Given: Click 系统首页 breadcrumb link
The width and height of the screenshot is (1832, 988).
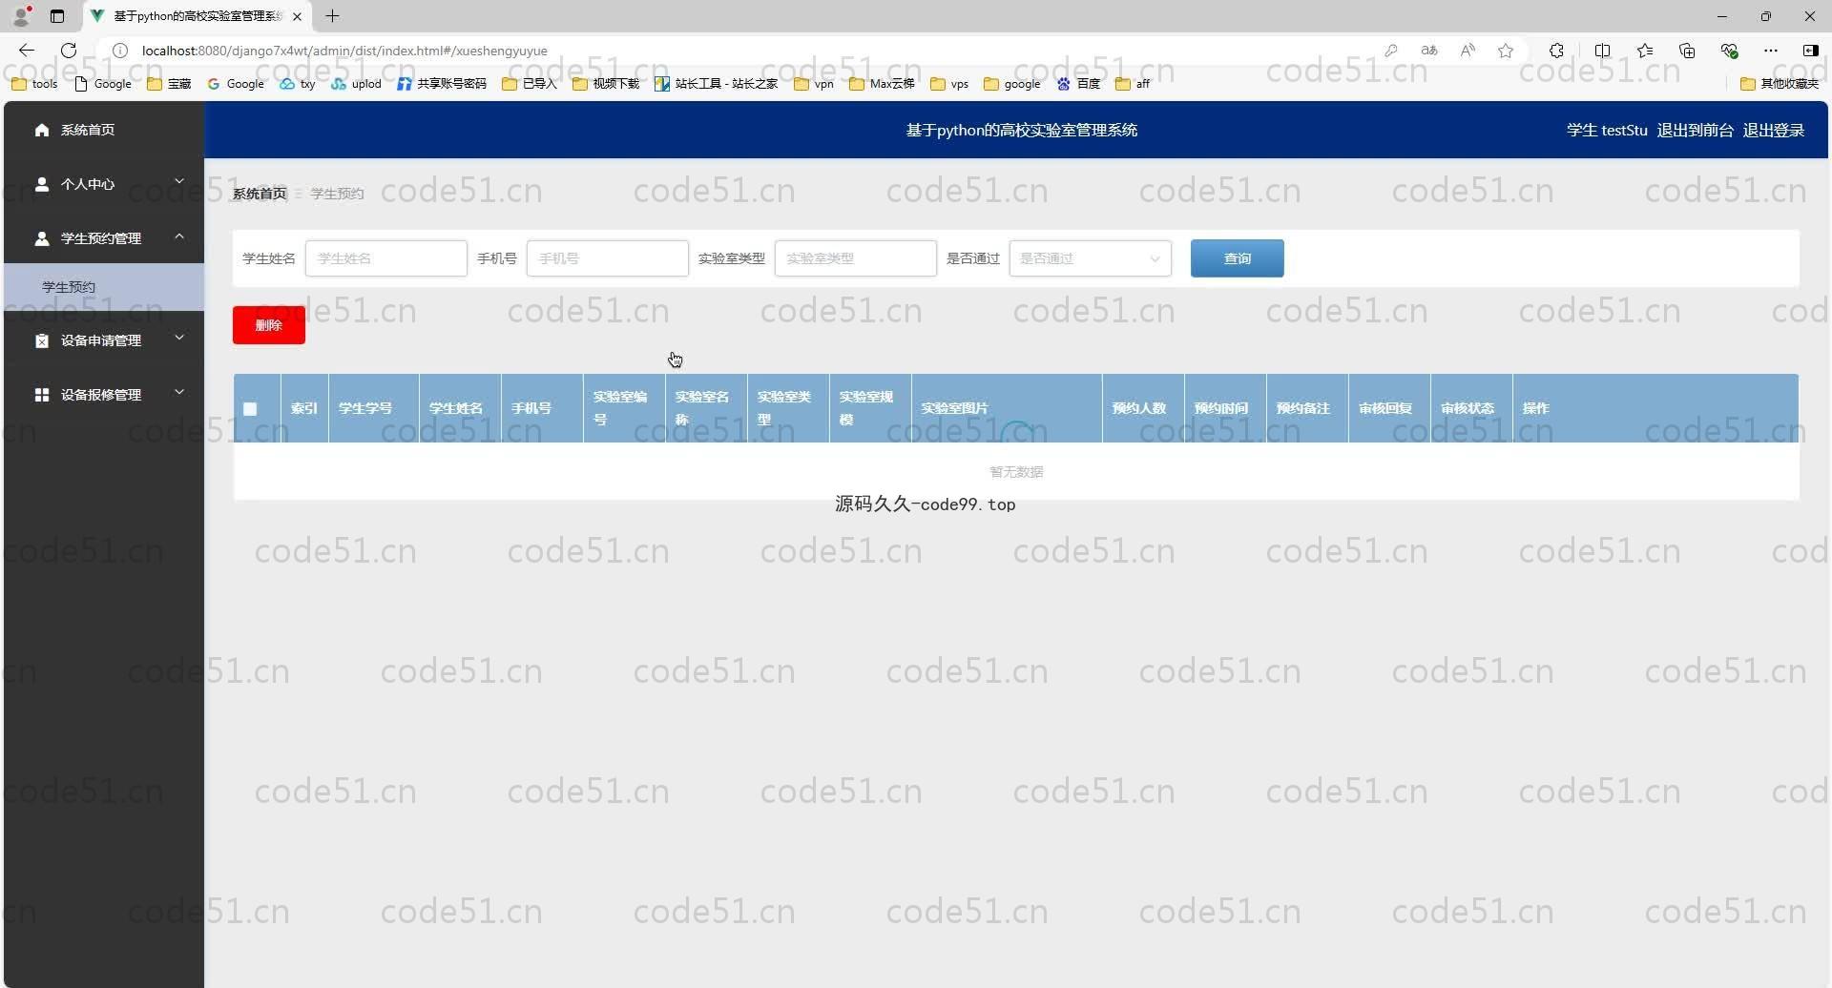Looking at the screenshot, I should pos(260,194).
